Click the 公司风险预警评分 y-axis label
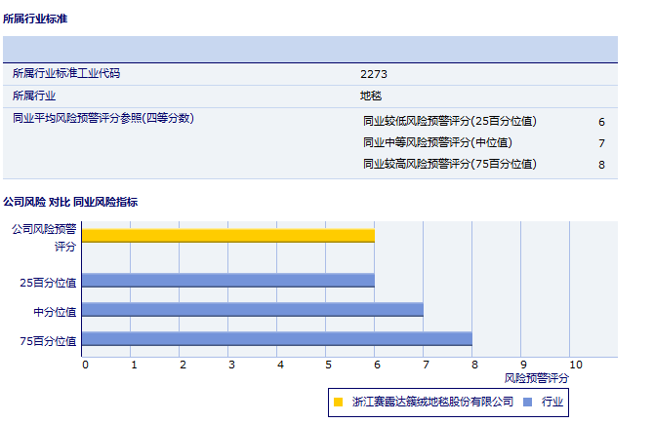Screen dimensions: 654x423 (44, 237)
